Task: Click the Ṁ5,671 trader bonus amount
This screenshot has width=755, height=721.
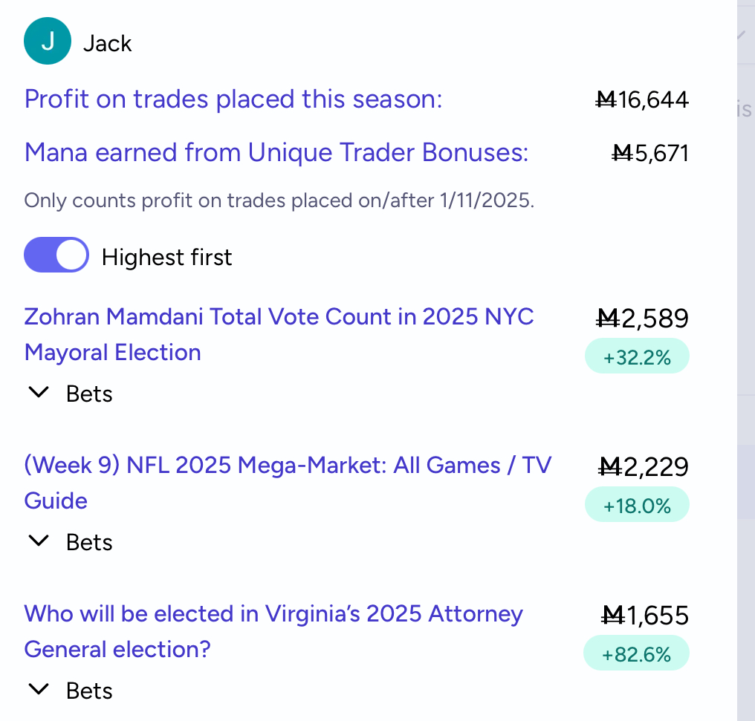Action: (650, 153)
